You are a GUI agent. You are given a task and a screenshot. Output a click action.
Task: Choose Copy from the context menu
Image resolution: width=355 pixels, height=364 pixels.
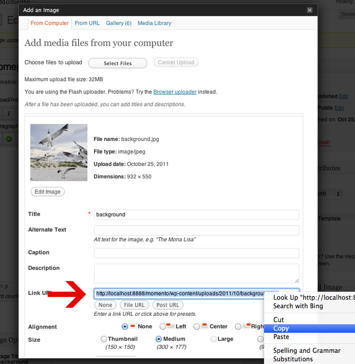pos(281,329)
